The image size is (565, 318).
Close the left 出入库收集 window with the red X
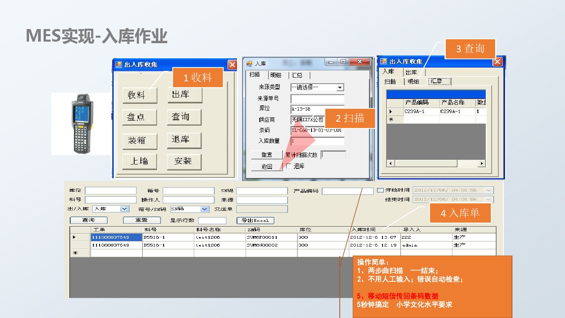(x=232, y=65)
